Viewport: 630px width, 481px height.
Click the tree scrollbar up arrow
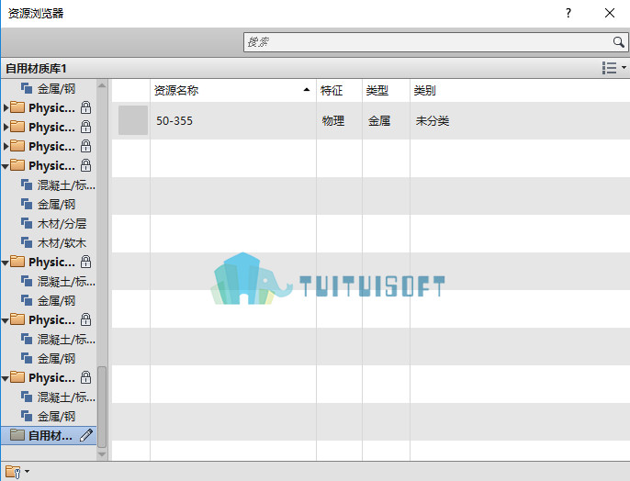tap(102, 85)
